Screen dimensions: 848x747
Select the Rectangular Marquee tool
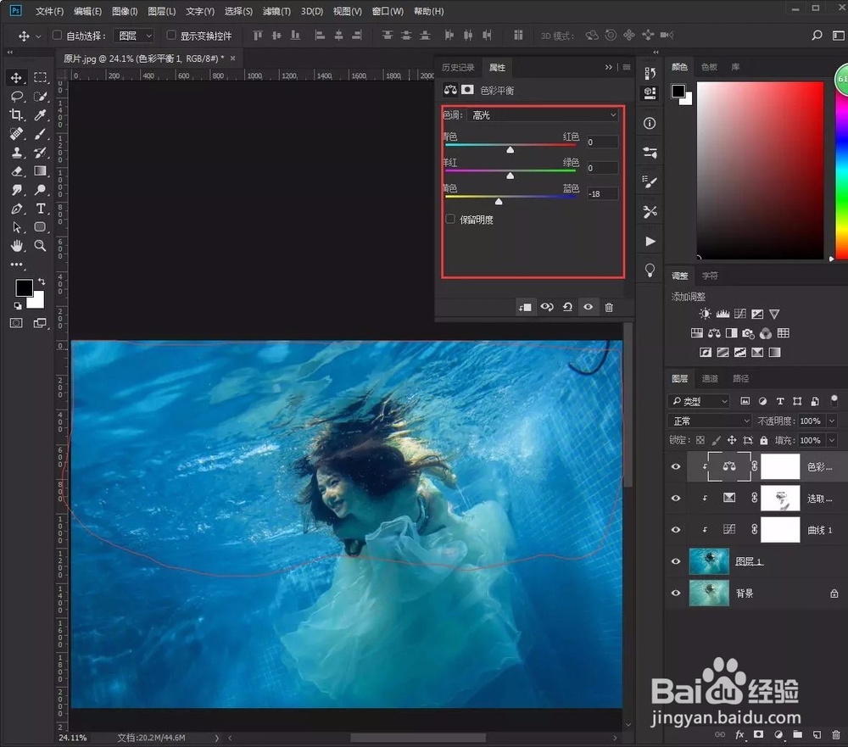click(x=40, y=78)
